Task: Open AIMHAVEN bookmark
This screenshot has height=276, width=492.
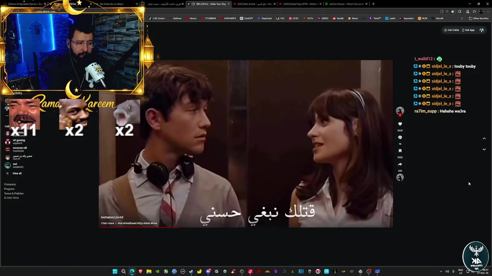Action: click(x=228, y=18)
